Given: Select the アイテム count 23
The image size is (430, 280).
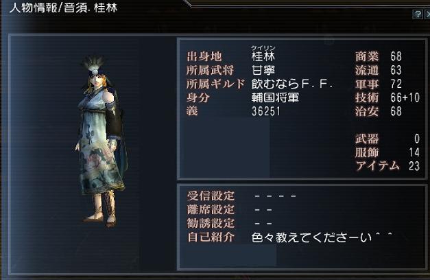Looking at the screenshot, I should pyautogui.click(x=414, y=166).
